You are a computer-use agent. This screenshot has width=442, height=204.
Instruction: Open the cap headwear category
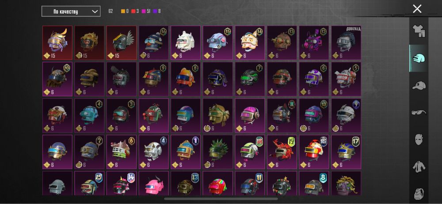tap(419, 86)
